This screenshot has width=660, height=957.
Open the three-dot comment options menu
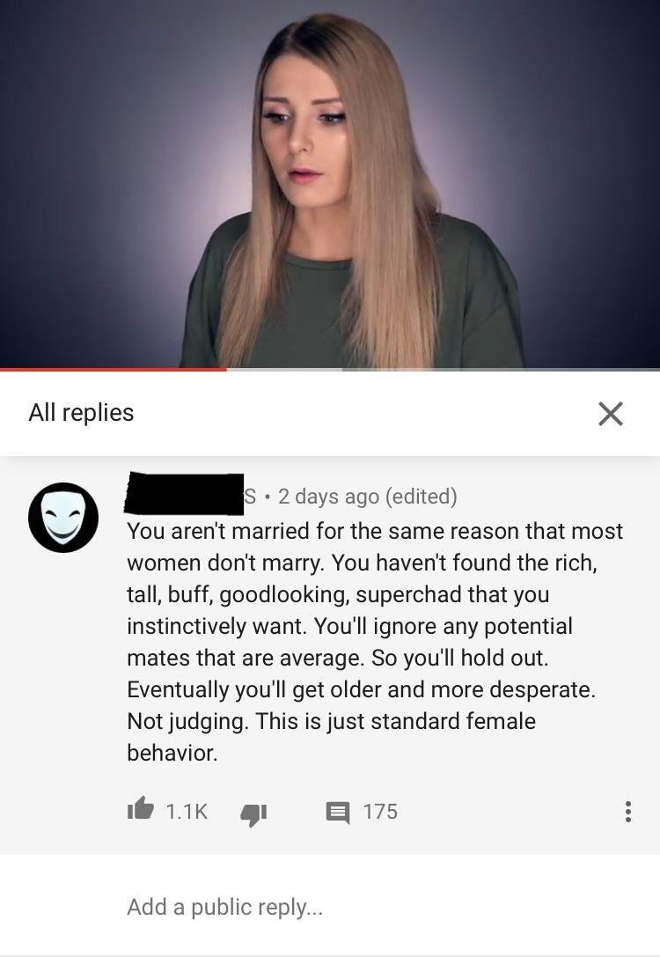point(627,812)
